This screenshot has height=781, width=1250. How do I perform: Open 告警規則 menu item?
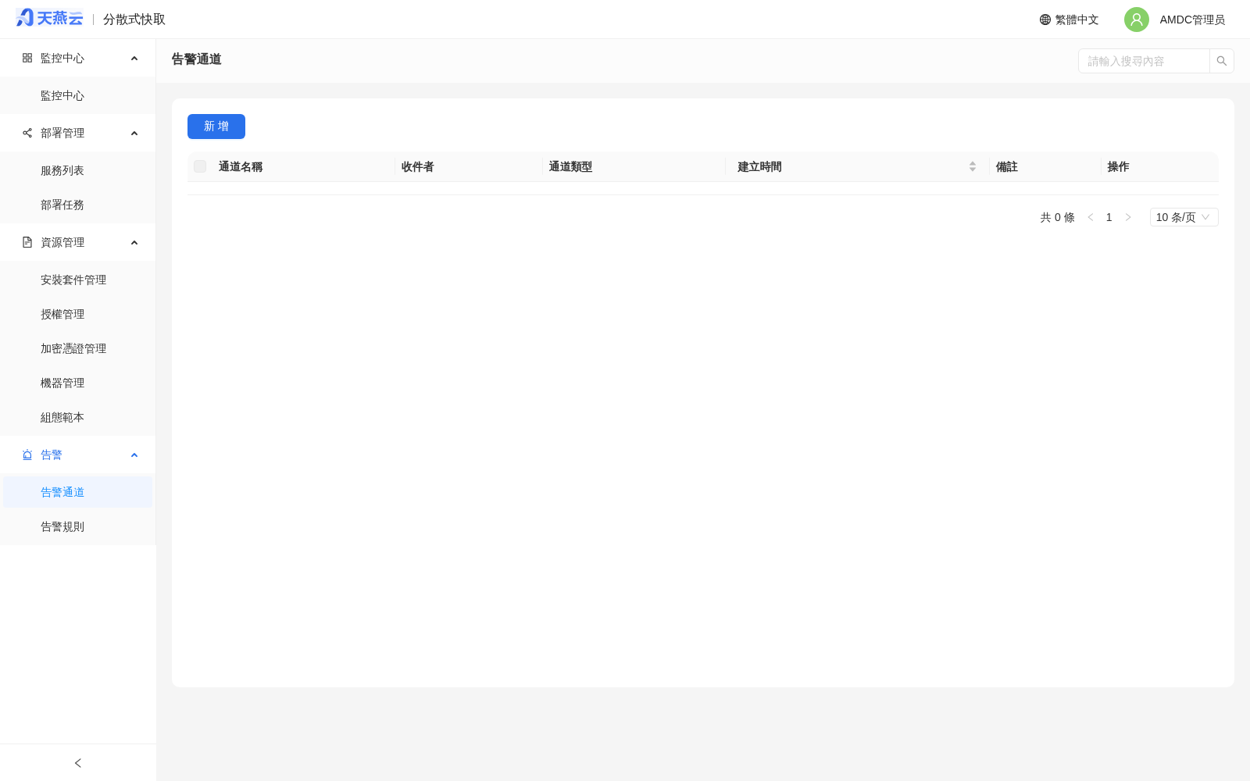click(x=78, y=526)
